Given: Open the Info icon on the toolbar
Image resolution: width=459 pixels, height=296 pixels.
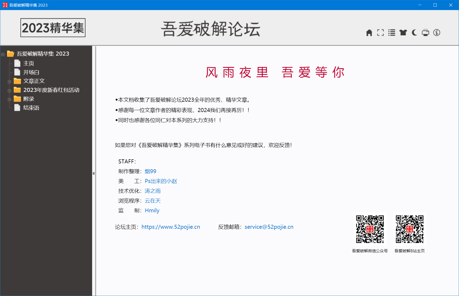Looking at the screenshot, I should tap(437, 33).
